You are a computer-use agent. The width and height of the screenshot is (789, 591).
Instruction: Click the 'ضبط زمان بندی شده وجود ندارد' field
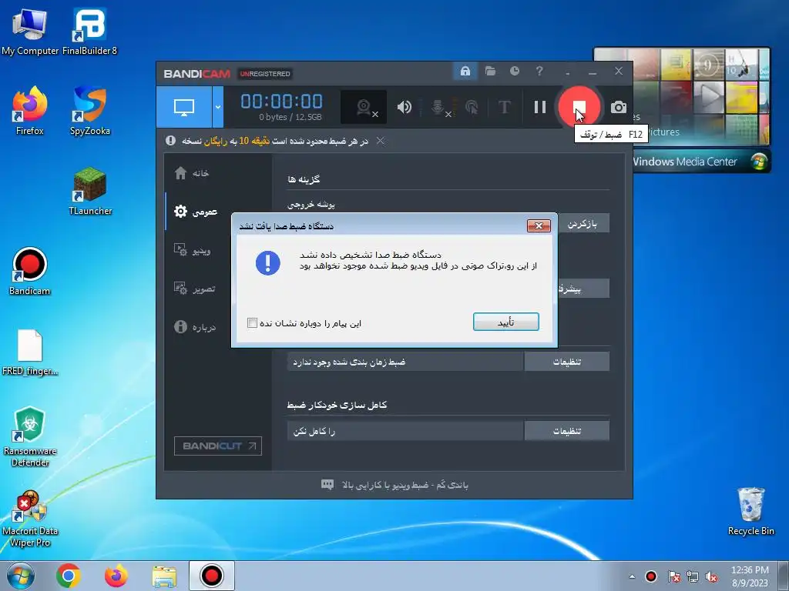[x=405, y=362]
